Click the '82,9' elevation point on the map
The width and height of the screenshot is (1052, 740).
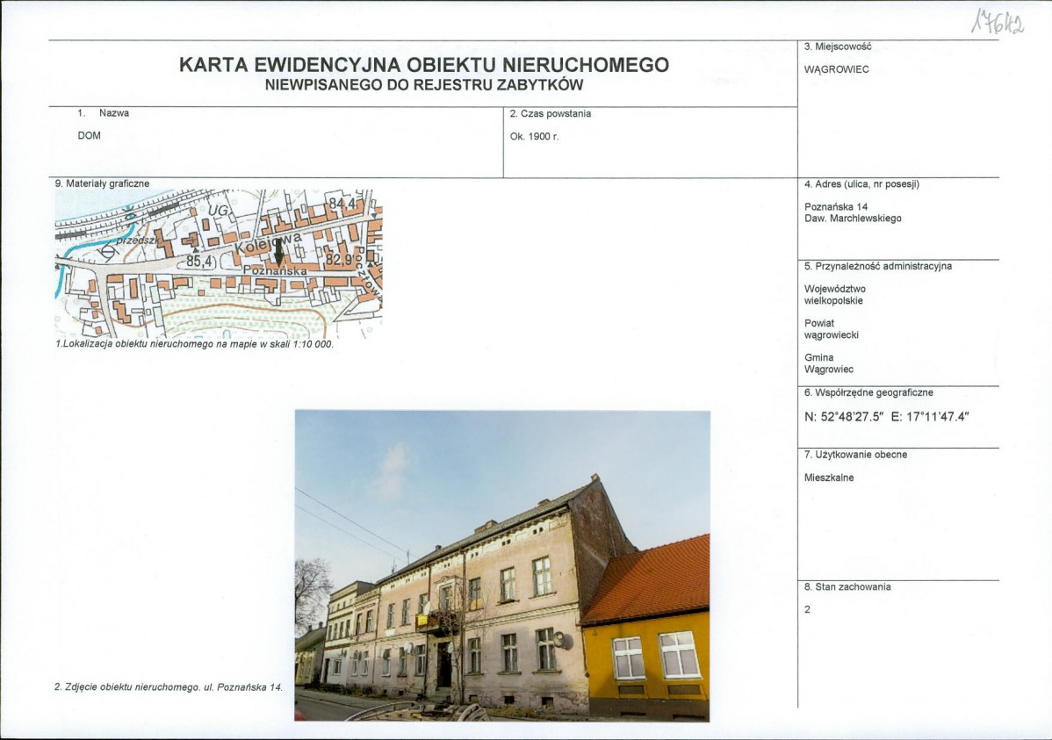click(x=340, y=260)
